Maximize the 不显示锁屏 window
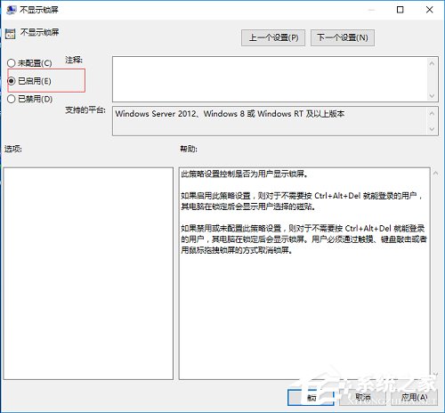Screen dimensions: 445x413 pos(400,10)
